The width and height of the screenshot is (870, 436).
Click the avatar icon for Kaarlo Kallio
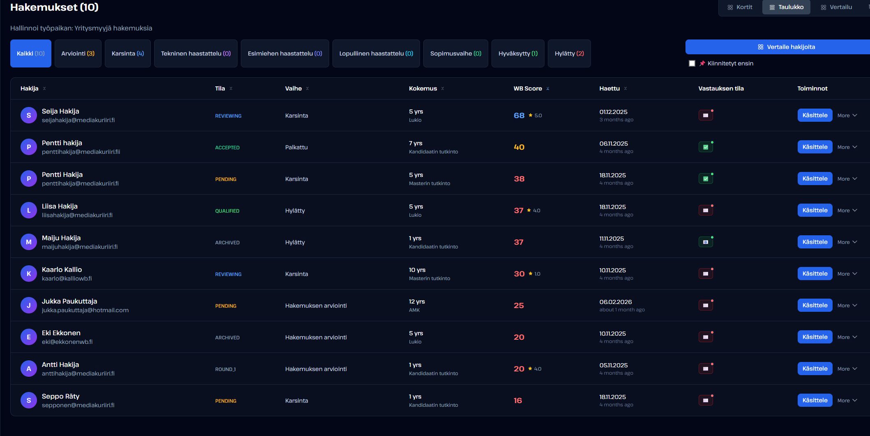click(x=29, y=274)
